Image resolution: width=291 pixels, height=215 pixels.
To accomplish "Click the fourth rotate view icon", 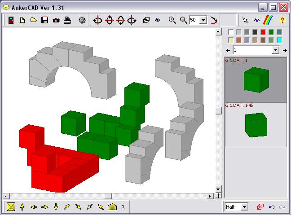I will click(132, 20).
